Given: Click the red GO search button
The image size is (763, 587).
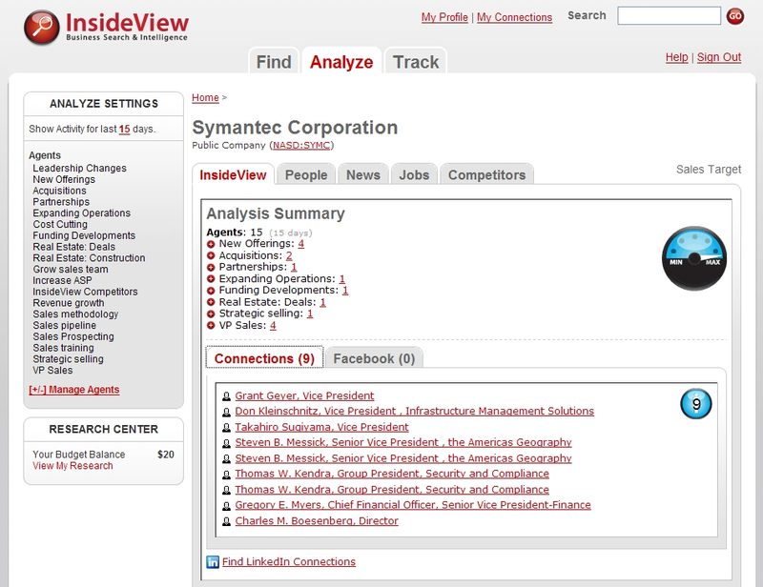Looking at the screenshot, I should click(734, 16).
